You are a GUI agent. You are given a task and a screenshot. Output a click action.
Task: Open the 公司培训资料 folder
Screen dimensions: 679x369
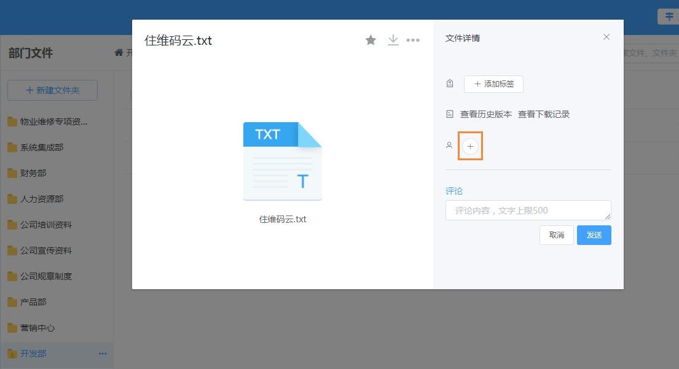point(40,225)
